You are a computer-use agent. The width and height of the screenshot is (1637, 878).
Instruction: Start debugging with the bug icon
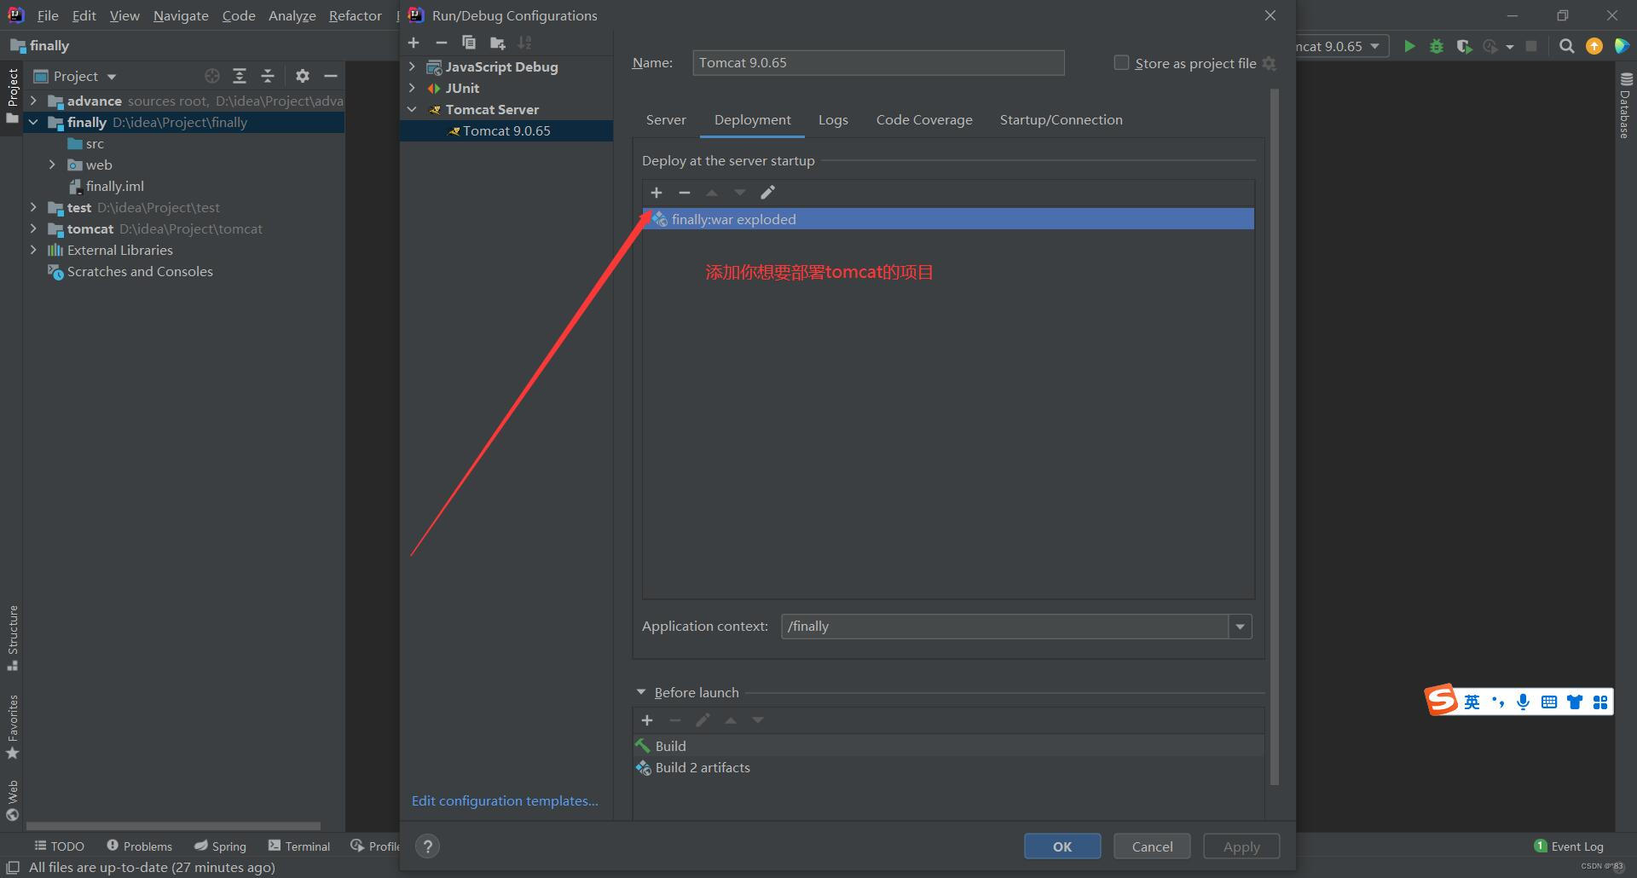click(x=1437, y=46)
